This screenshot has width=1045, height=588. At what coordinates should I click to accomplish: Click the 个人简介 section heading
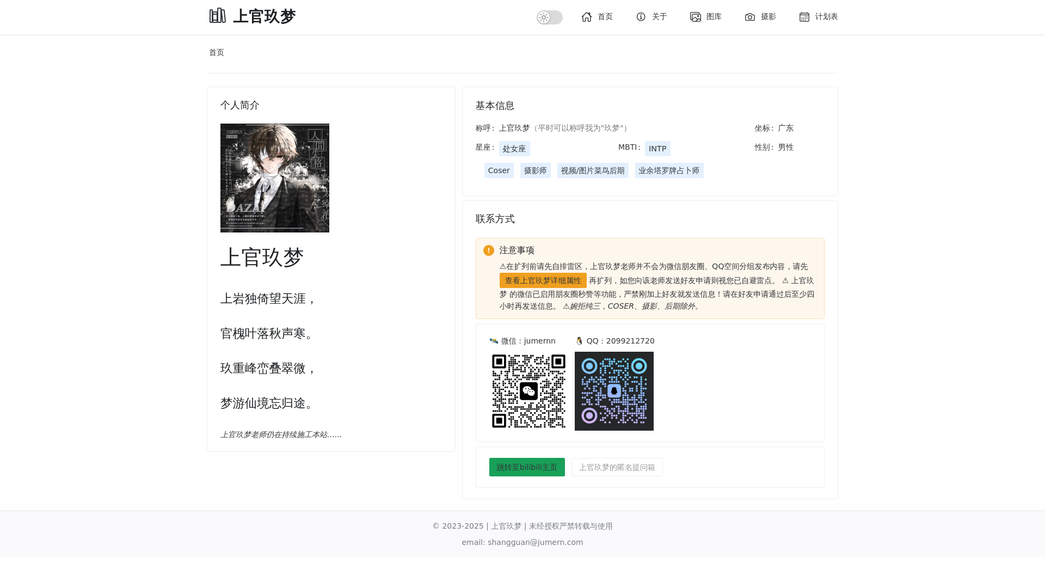[x=240, y=105]
